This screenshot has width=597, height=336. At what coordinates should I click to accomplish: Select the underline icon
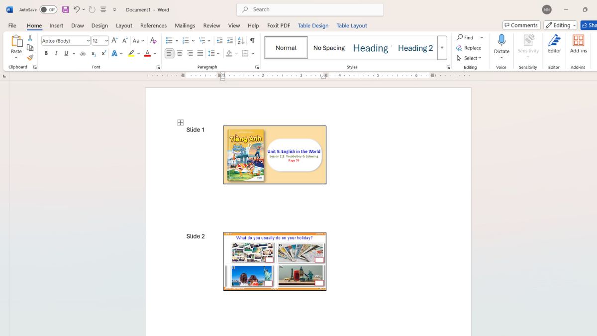tap(65, 53)
